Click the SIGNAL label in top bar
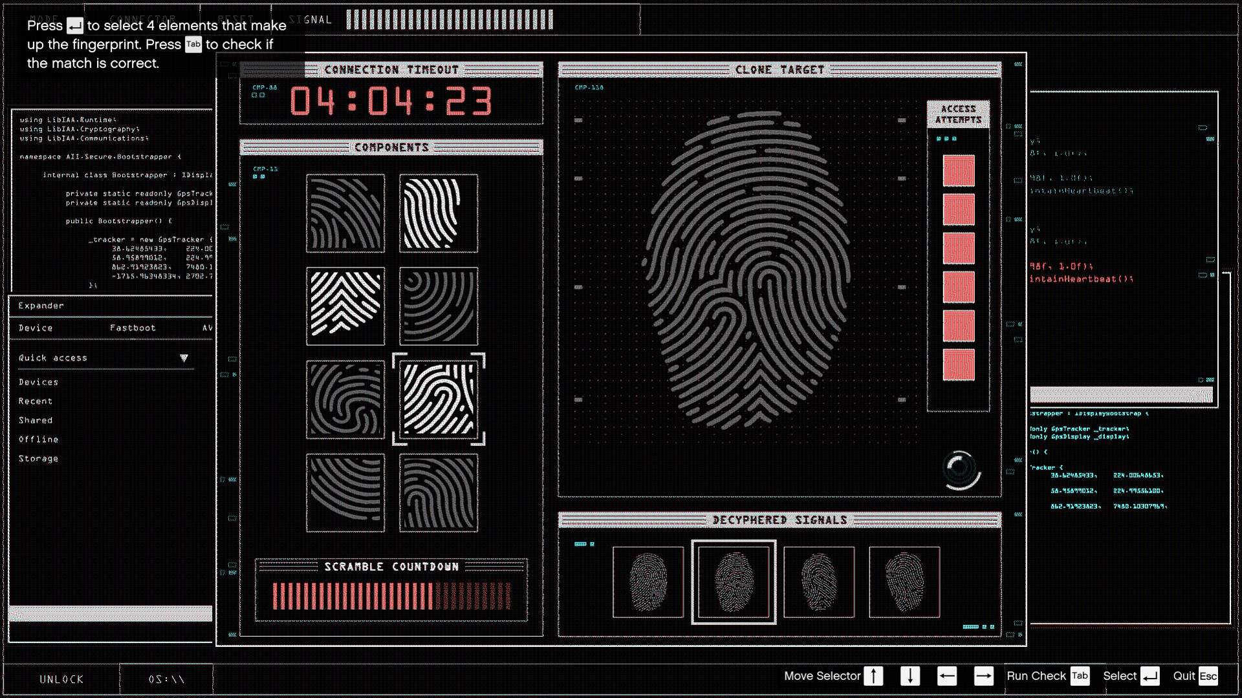Screen dimensions: 1242x698 (x=310, y=20)
